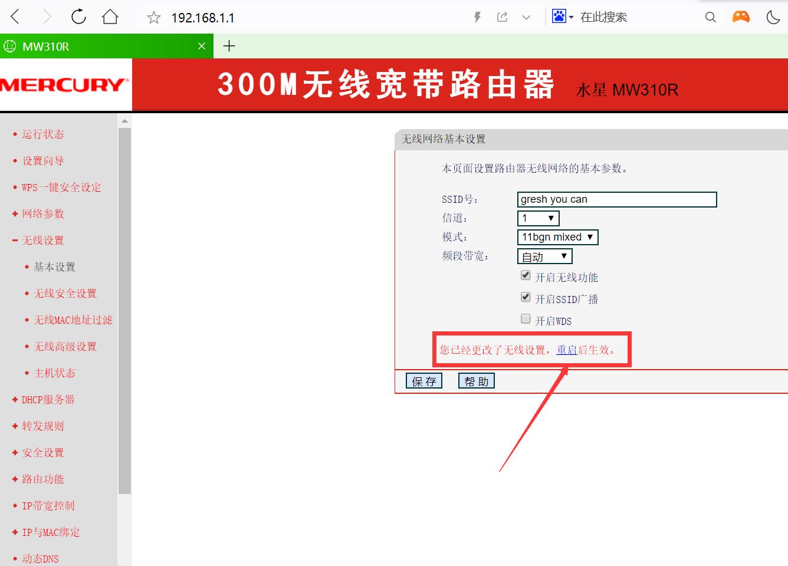
Task: Reload the router configuration page
Action: pos(78,17)
